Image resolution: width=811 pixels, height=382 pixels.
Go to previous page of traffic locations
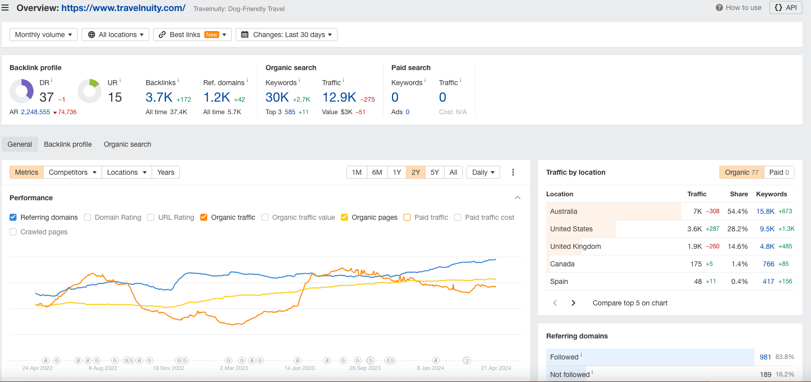coord(555,303)
